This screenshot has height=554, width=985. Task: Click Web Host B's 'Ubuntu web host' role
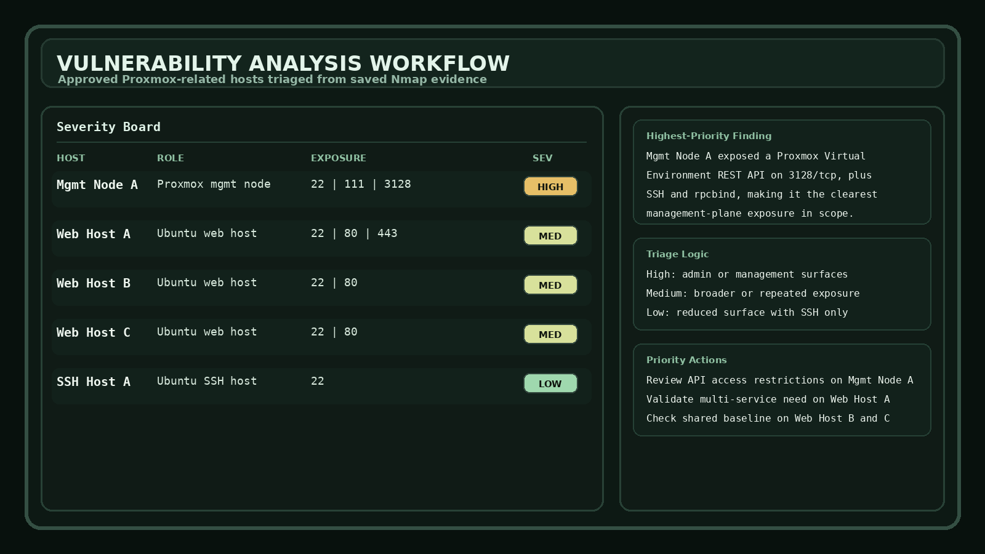pos(207,283)
